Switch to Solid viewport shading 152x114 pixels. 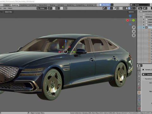[x=127, y=8]
